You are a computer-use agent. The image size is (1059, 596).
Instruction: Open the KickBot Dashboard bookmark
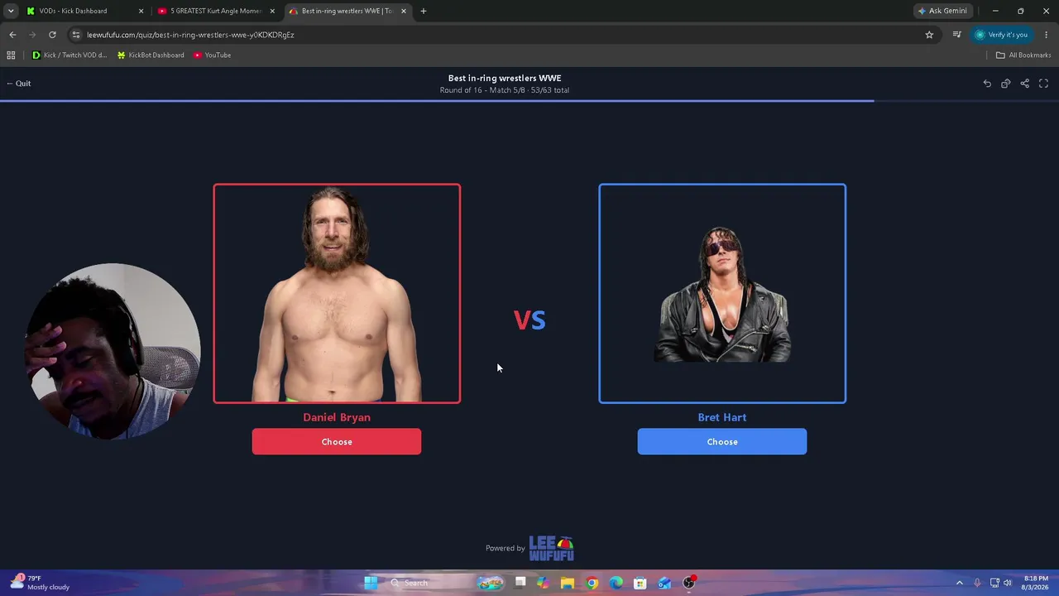[151, 55]
